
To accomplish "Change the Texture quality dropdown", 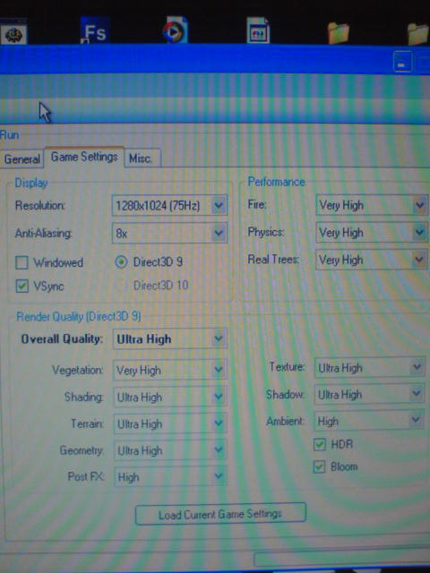I will 370,367.
